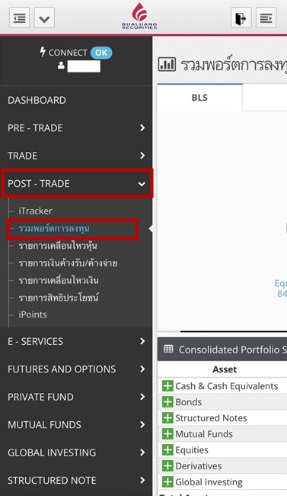This screenshot has width=287, height=496.
Task: Expand Cash & Cash Equivalents row
Action: (x=167, y=386)
